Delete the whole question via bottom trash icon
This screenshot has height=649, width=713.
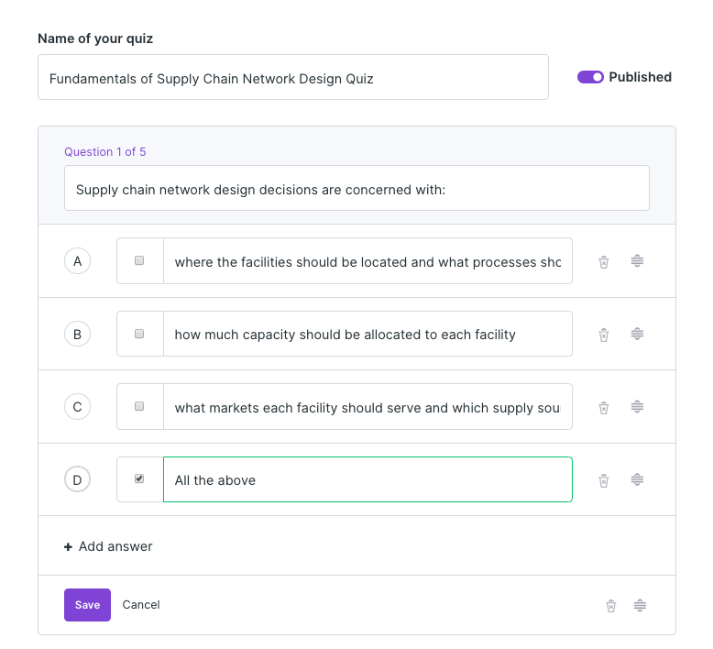(x=611, y=605)
